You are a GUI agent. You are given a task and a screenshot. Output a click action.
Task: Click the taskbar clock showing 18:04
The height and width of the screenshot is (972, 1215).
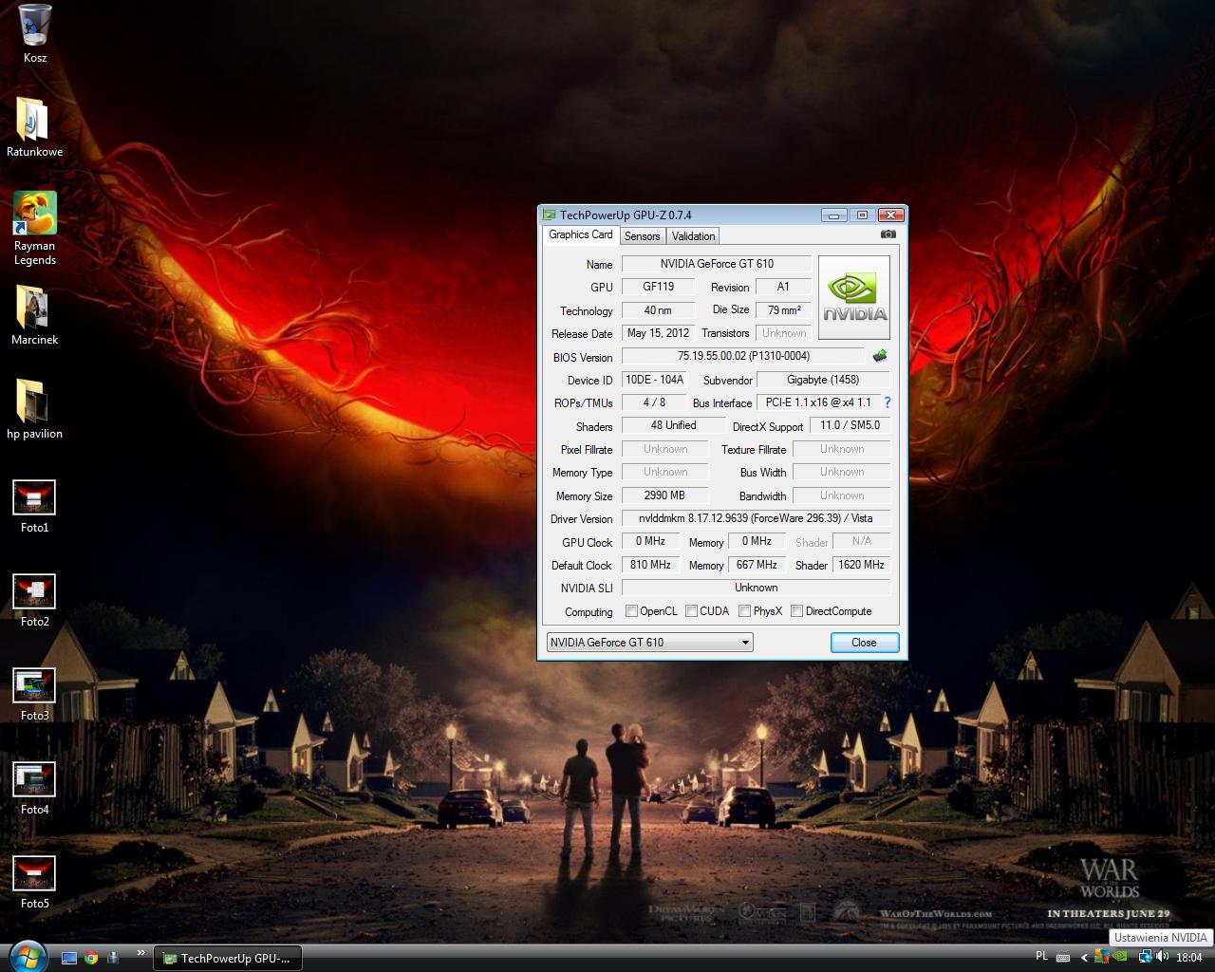click(x=1189, y=958)
